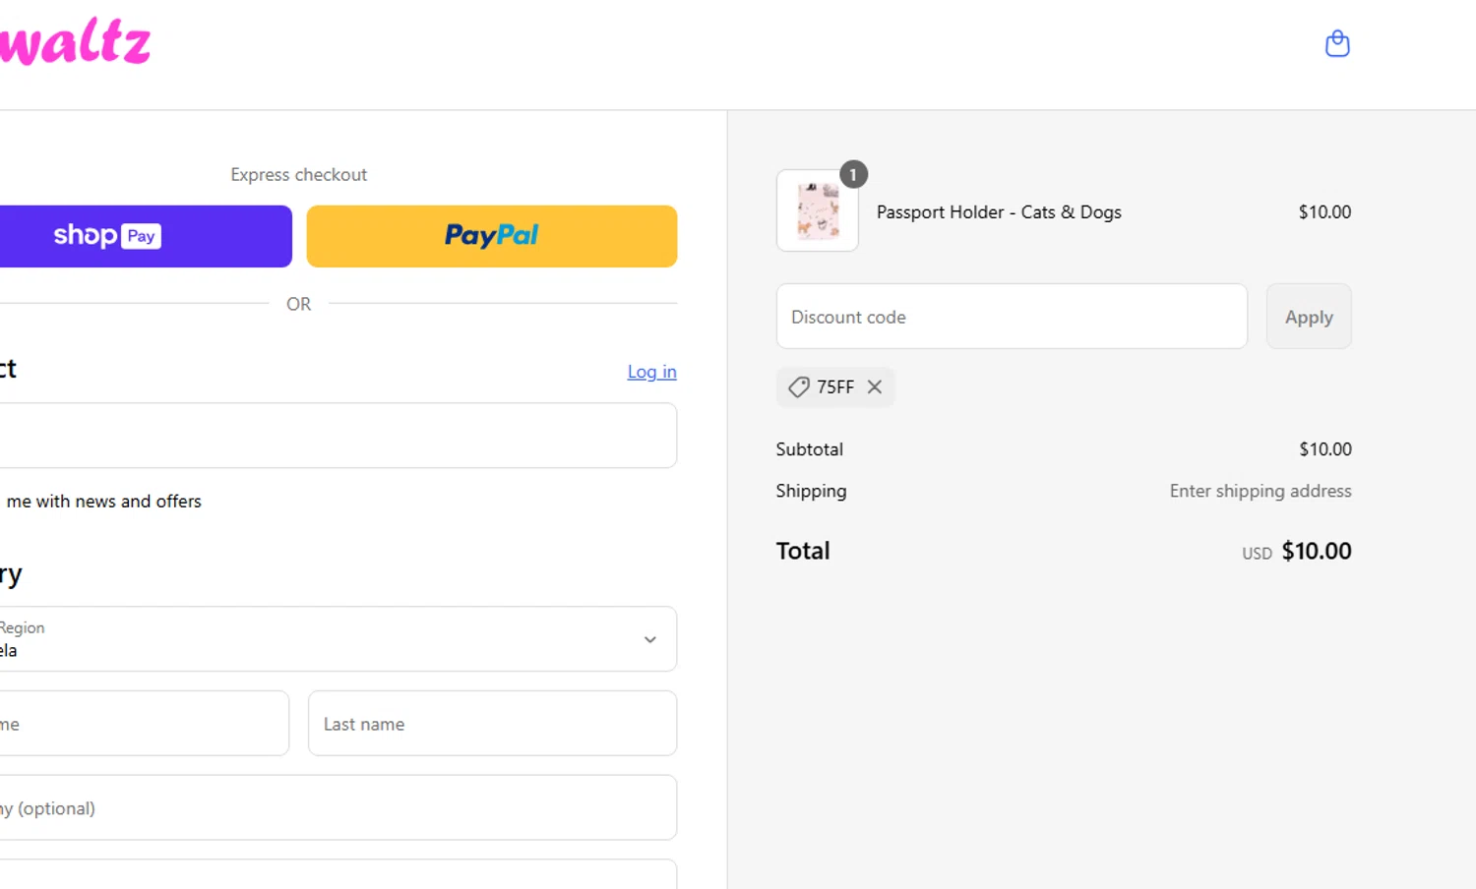Click the USD $10.00 total amount
The image size is (1476, 889).
click(x=1315, y=552)
